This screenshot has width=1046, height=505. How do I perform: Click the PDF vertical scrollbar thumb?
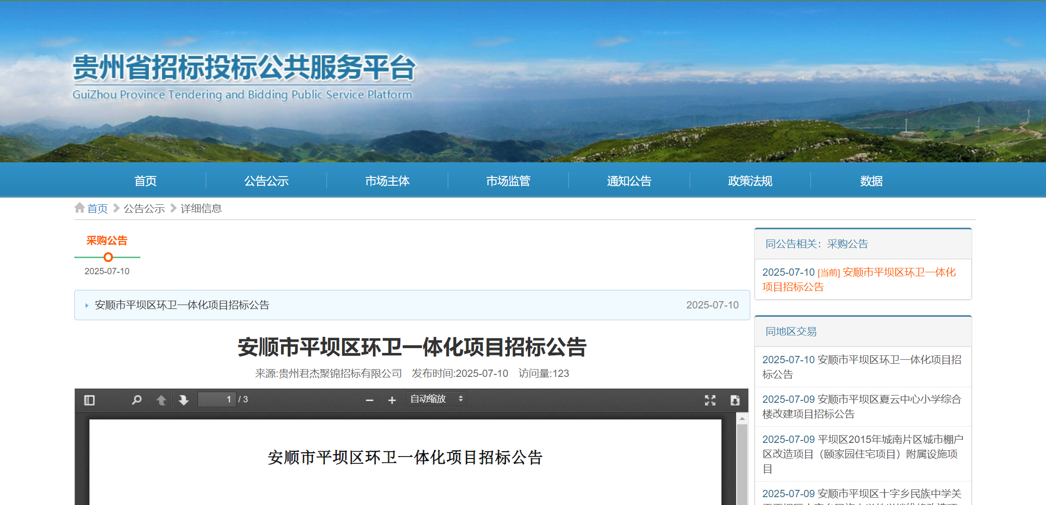tap(742, 464)
